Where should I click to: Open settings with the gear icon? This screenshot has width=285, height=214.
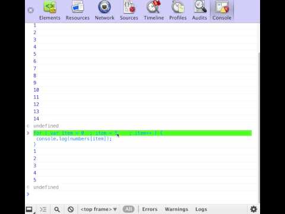pyautogui.click(x=254, y=209)
